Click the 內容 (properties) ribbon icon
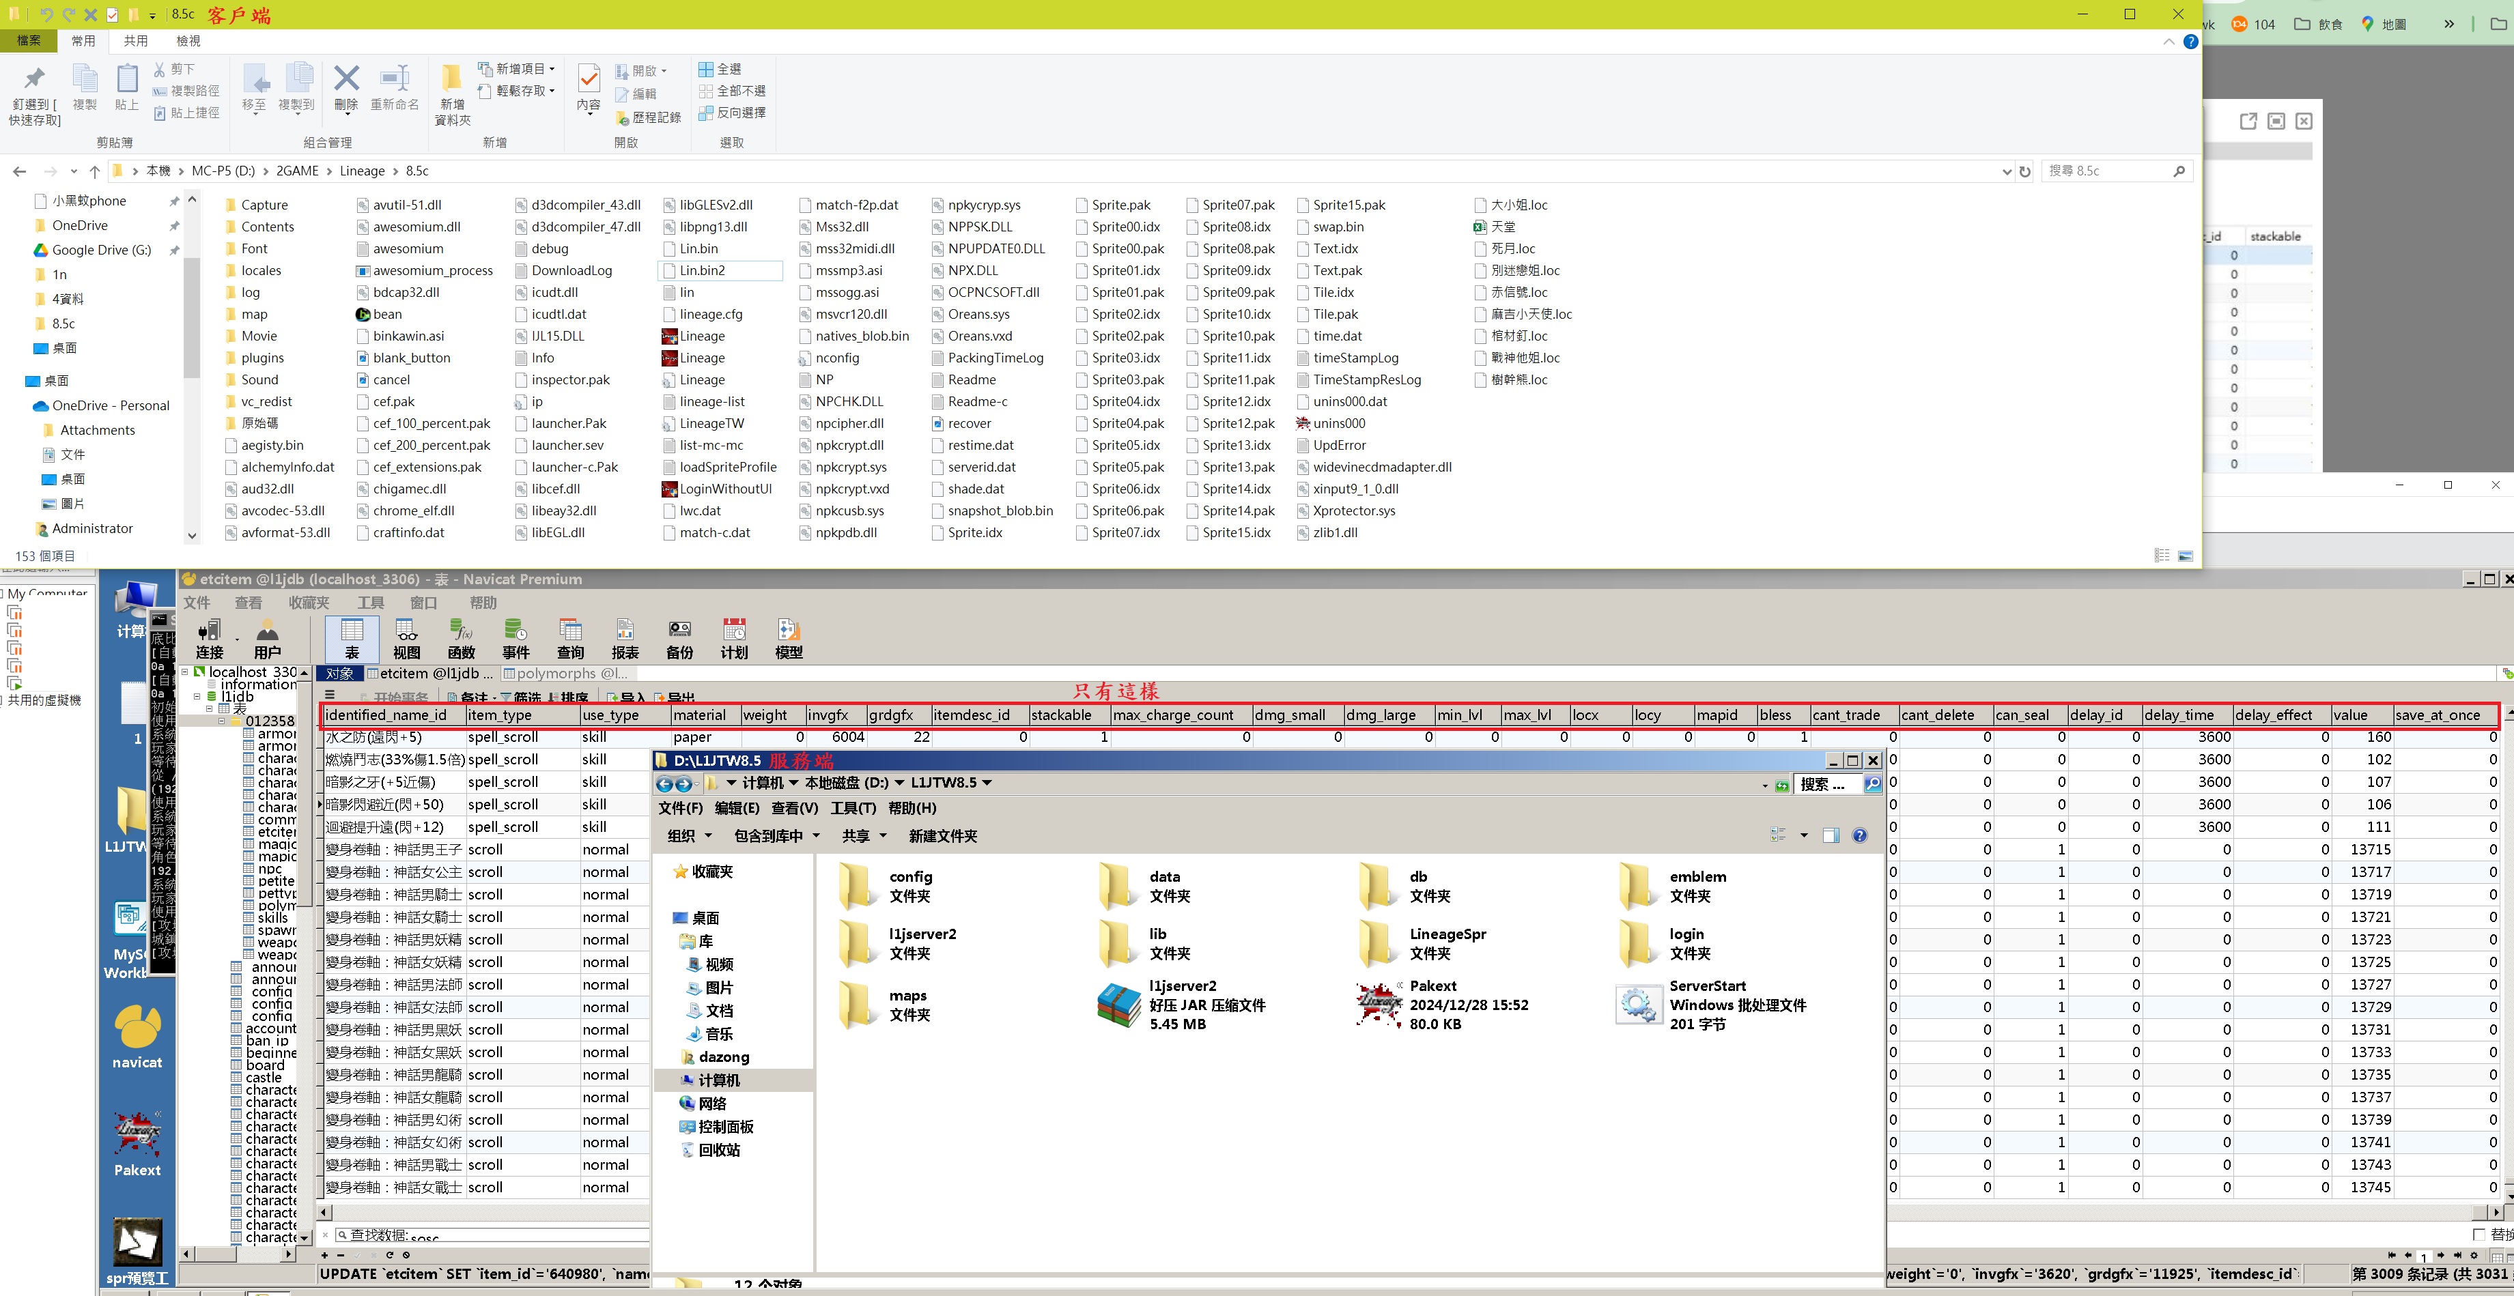 pos(589,88)
